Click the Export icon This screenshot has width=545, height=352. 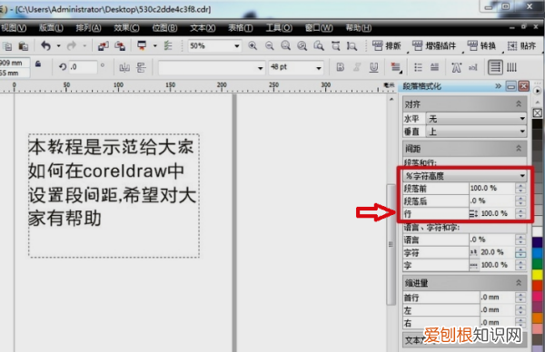click(120, 46)
